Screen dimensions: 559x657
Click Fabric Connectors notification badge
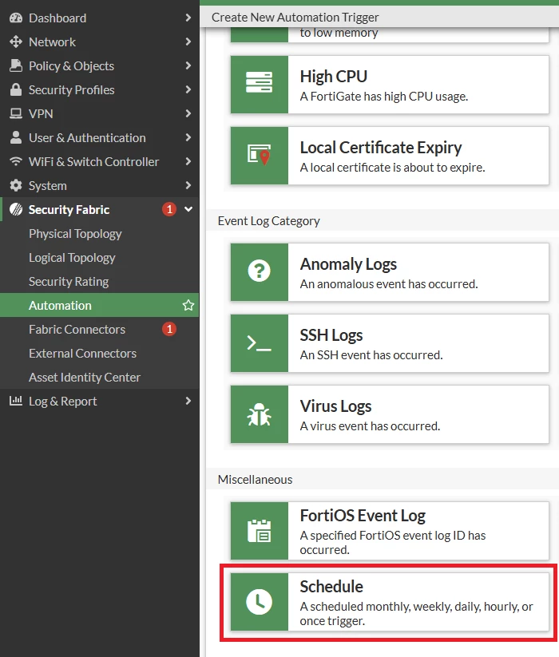tap(169, 329)
